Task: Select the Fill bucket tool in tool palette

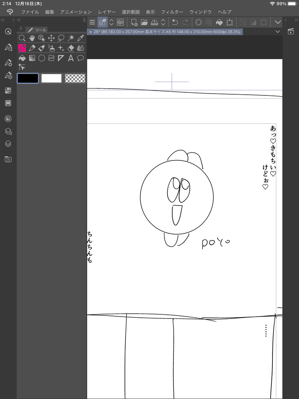Action: tap(22, 58)
